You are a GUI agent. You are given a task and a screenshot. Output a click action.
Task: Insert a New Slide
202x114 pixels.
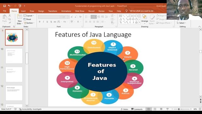pyautogui.click(x=20, y=20)
